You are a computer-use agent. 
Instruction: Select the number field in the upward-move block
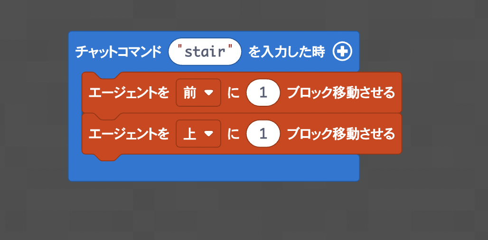pyautogui.click(x=263, y=134)
